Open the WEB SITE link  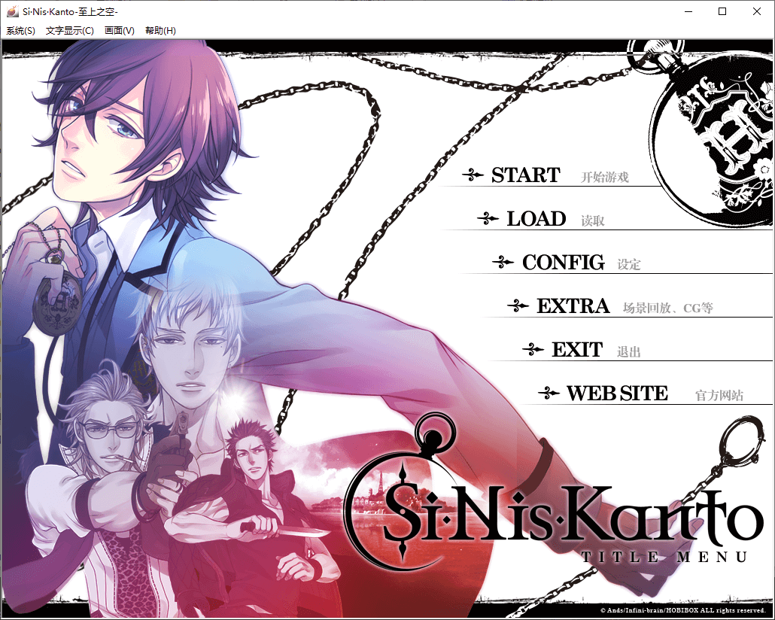click(x=617, y=394)
